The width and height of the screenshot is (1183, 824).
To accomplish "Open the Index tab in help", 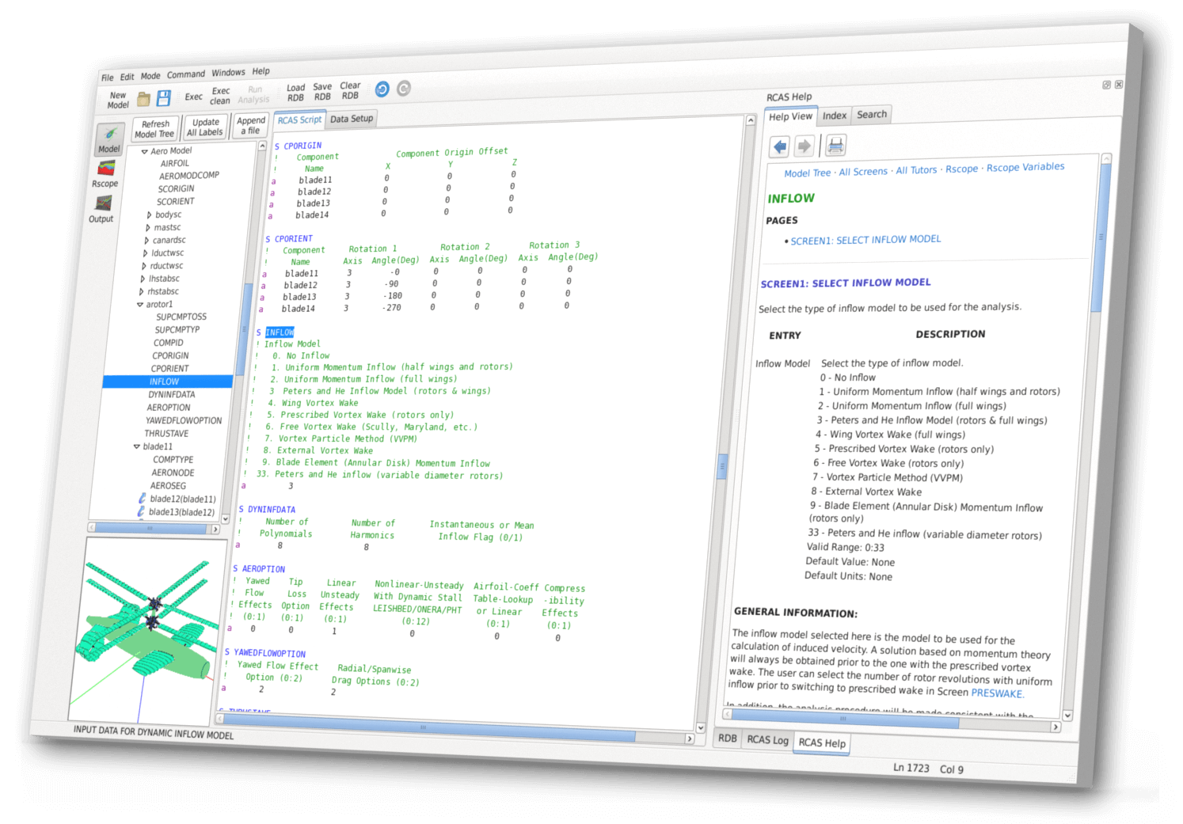I will pos(834,116).
